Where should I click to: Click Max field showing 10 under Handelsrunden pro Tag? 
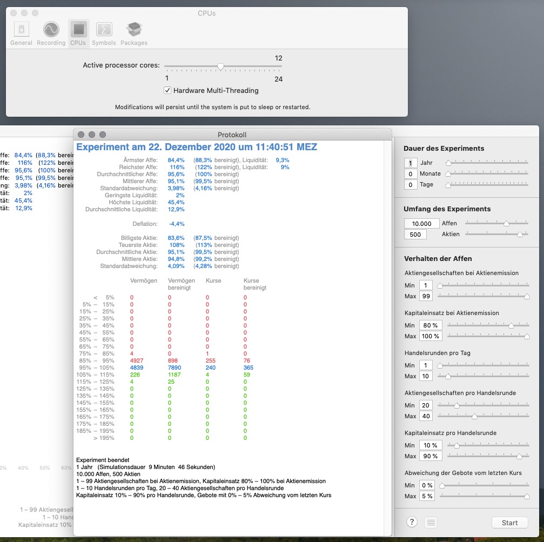click(426, 376)
